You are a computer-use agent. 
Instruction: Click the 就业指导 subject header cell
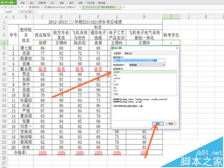tap(43, 35)
